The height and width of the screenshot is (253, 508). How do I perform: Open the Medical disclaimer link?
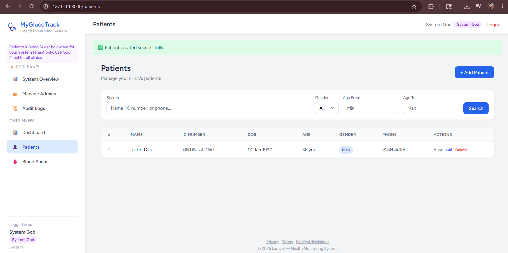(x=312, y=242)
